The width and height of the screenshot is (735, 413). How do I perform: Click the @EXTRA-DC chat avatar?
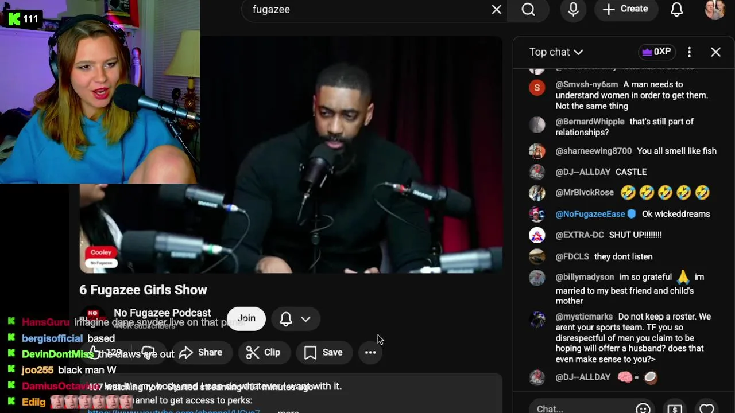coord(537,235)
